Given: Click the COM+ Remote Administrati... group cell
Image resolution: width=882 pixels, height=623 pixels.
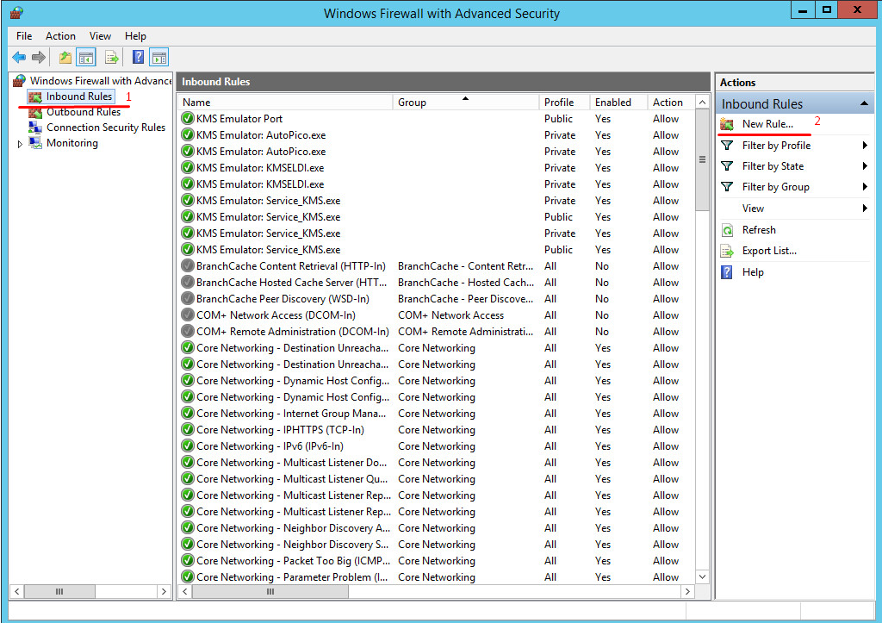Looking at the screenshot, I should tap(466, 332).
